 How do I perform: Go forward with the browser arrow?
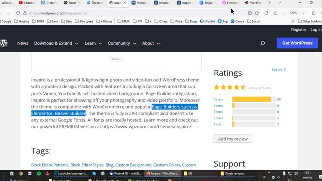click(8, 13)
